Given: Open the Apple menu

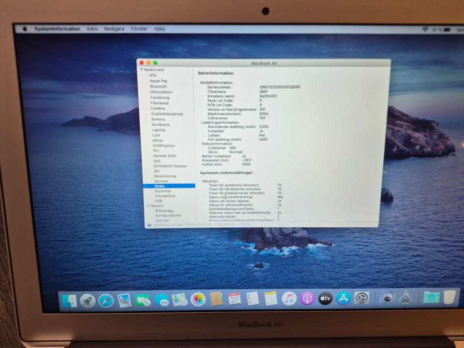Looking at the screenshot, I should (25, 29).
